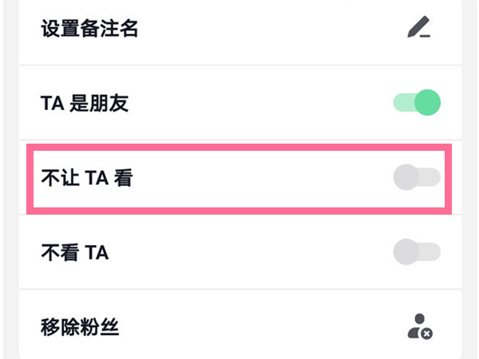Select the 移除粉丝 menu entry

click(239, 325)
